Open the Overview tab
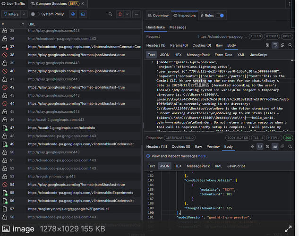This screenshot has height=236, width=299. (x=158, y=16)
